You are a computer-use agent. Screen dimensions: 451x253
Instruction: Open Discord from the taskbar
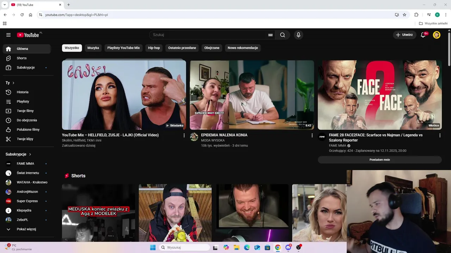(288, 247)
